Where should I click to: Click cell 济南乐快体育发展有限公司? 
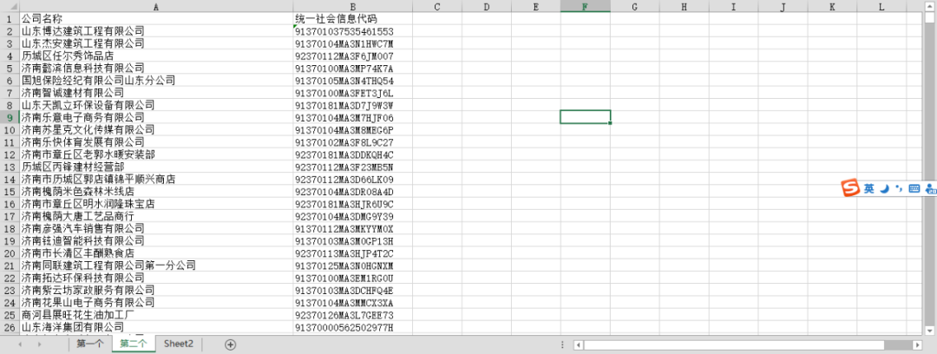(156, 142)
